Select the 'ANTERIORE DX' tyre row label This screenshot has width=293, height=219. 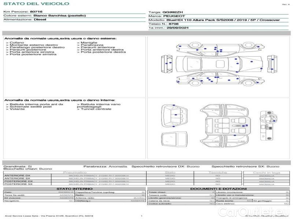pyautogui.click(x=17, y=176)
